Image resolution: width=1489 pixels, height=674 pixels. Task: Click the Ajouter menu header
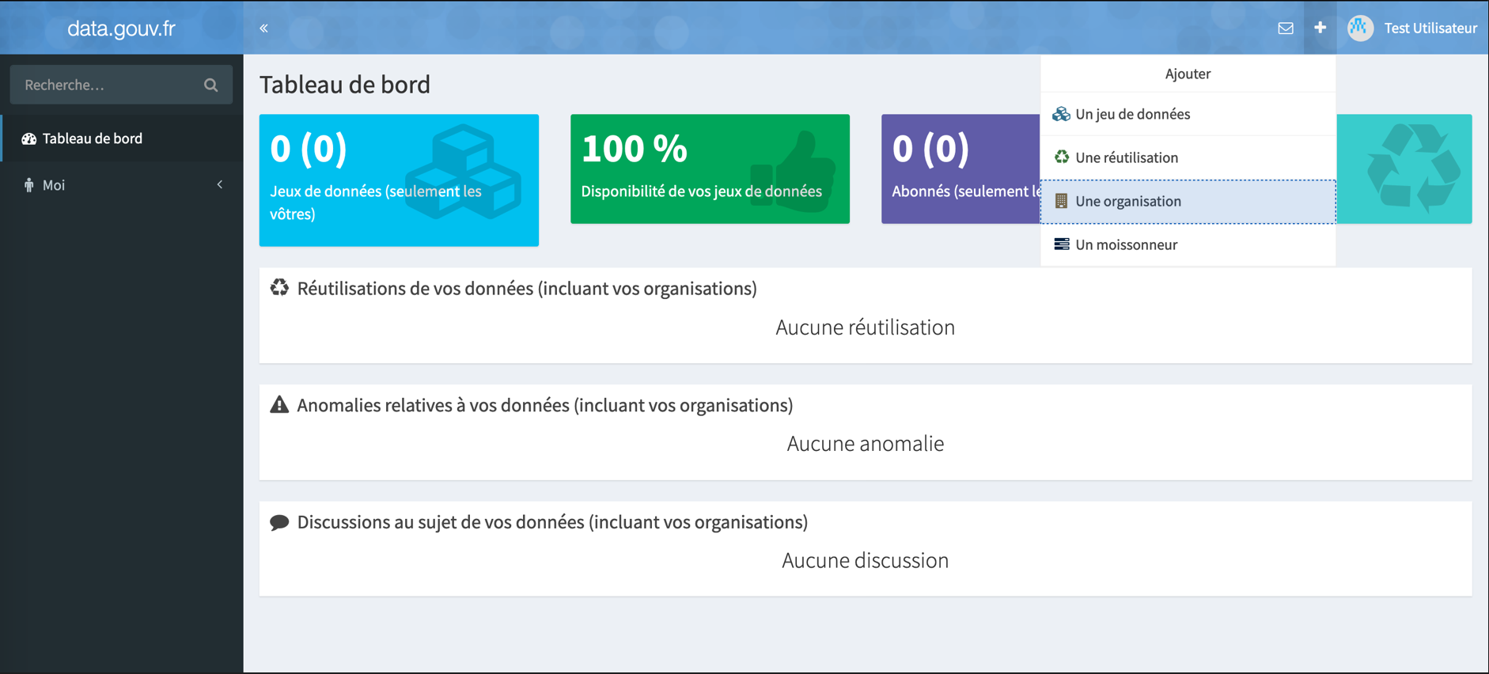click(1188, 74)
